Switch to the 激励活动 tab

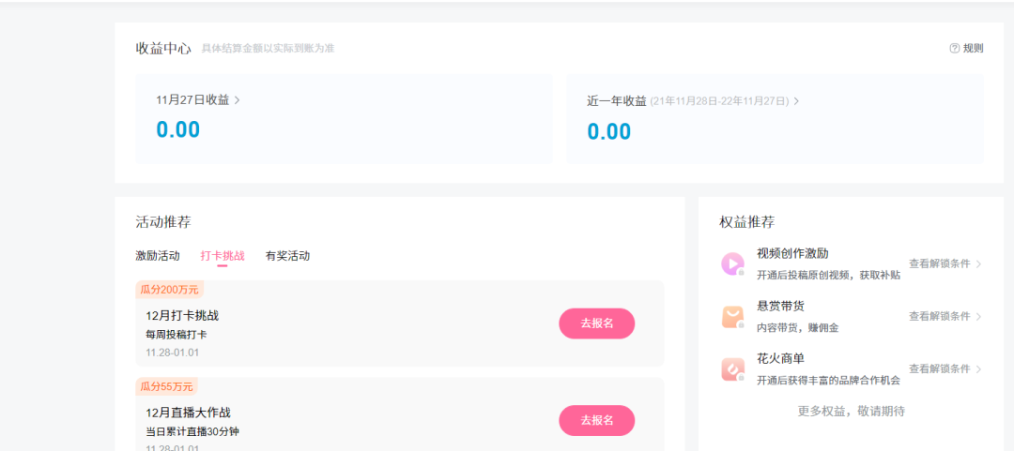coord(158,255)
